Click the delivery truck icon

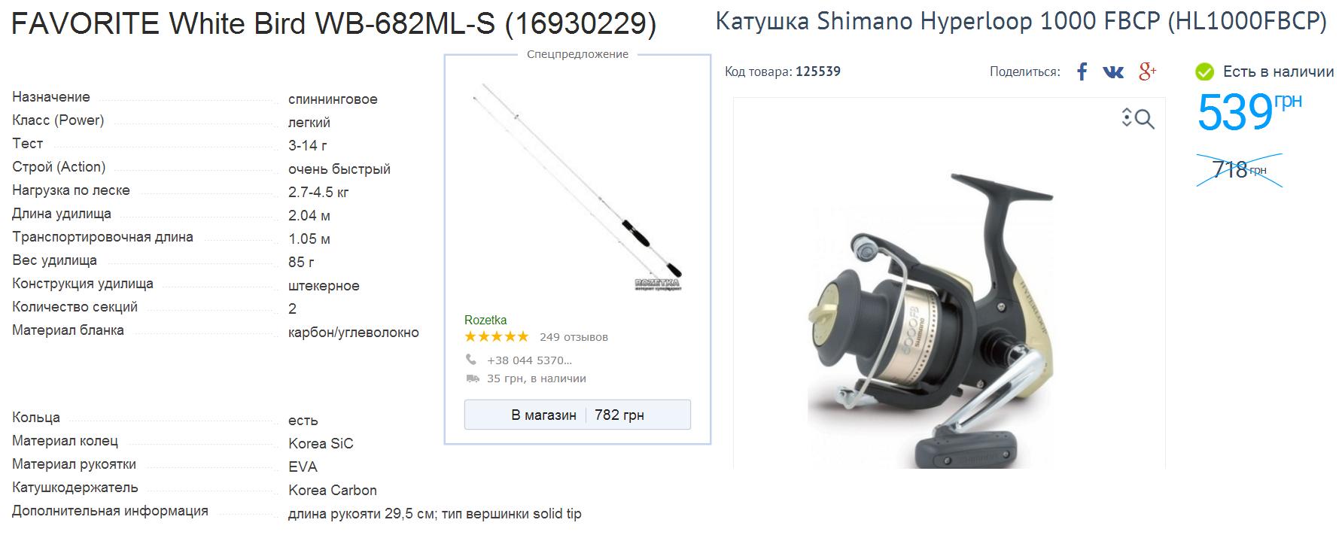tap(473, 378)
